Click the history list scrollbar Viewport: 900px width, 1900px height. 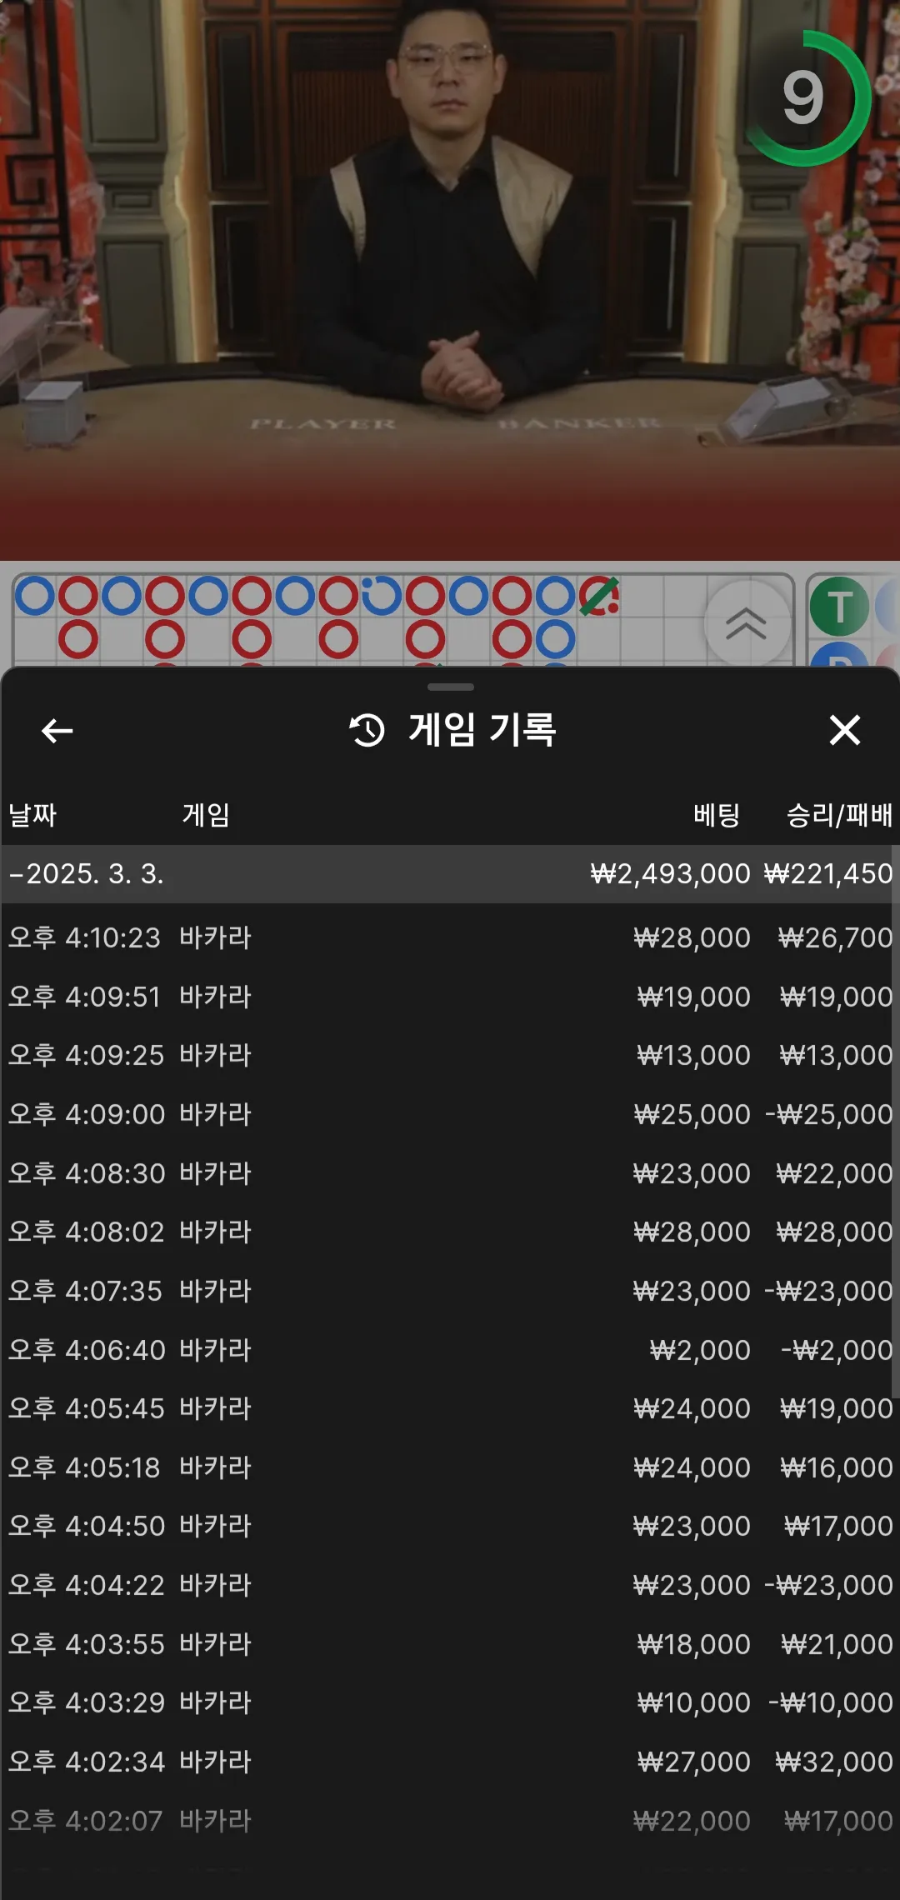[x=896, y=1121]
